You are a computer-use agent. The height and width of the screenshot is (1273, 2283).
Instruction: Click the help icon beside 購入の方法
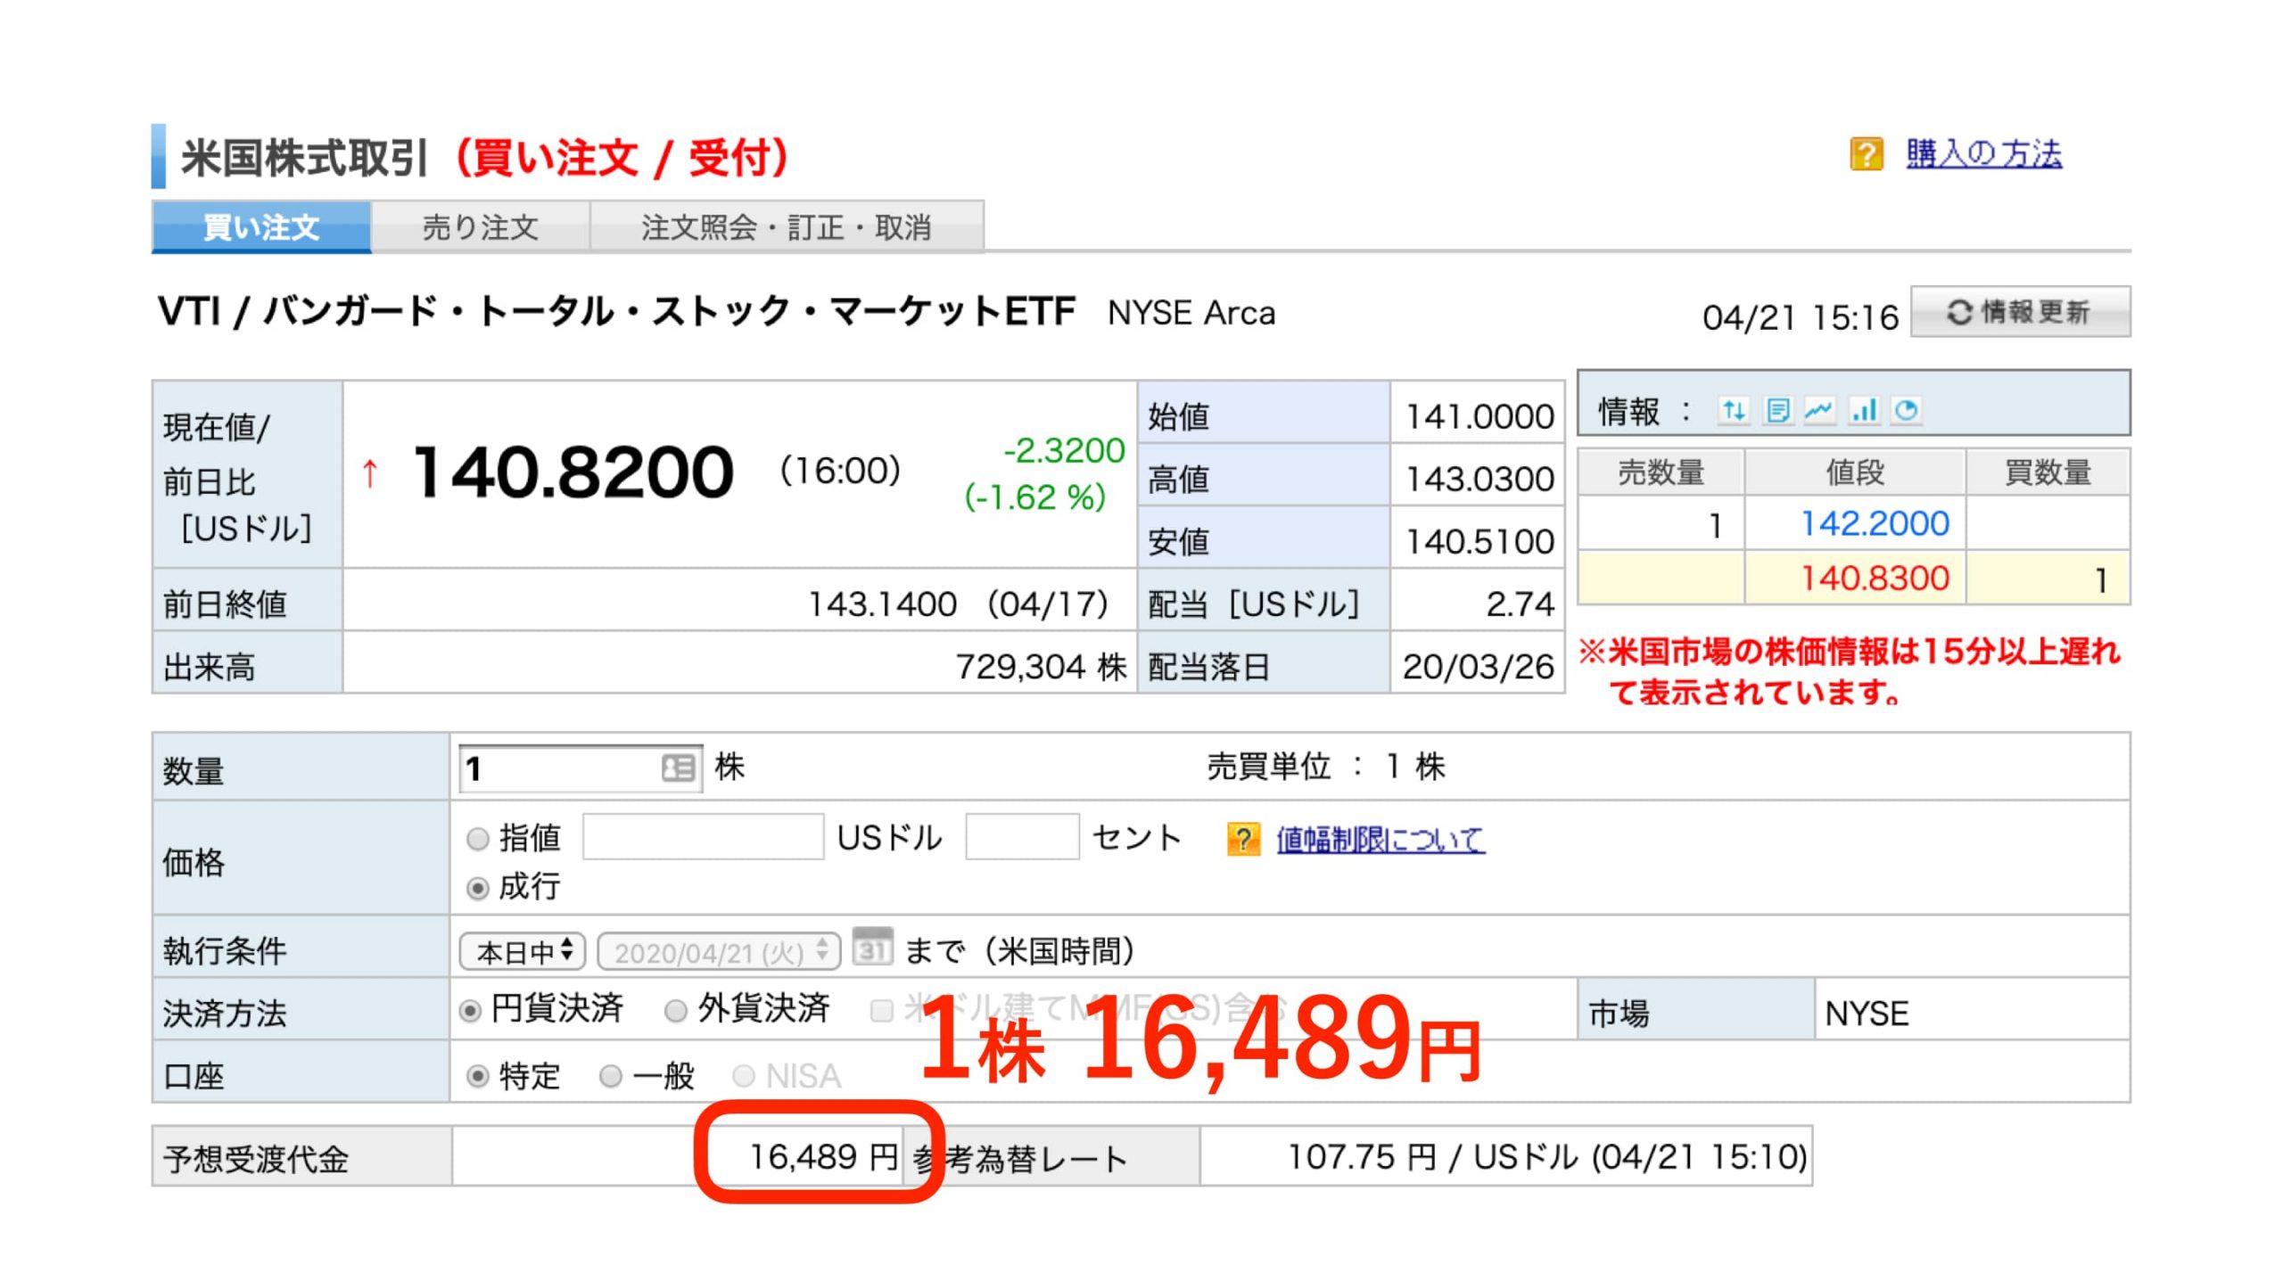tap(1867, 154)
